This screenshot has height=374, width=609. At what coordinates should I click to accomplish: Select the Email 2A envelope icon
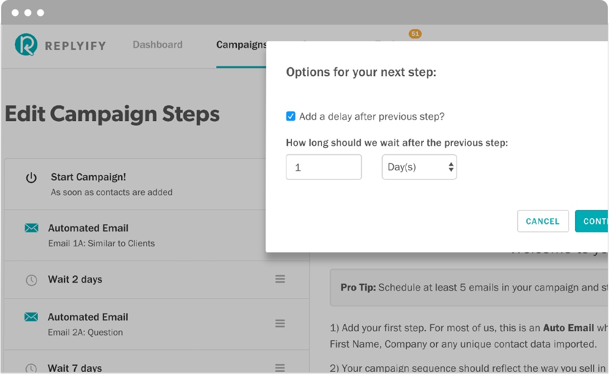click(31, 317)
